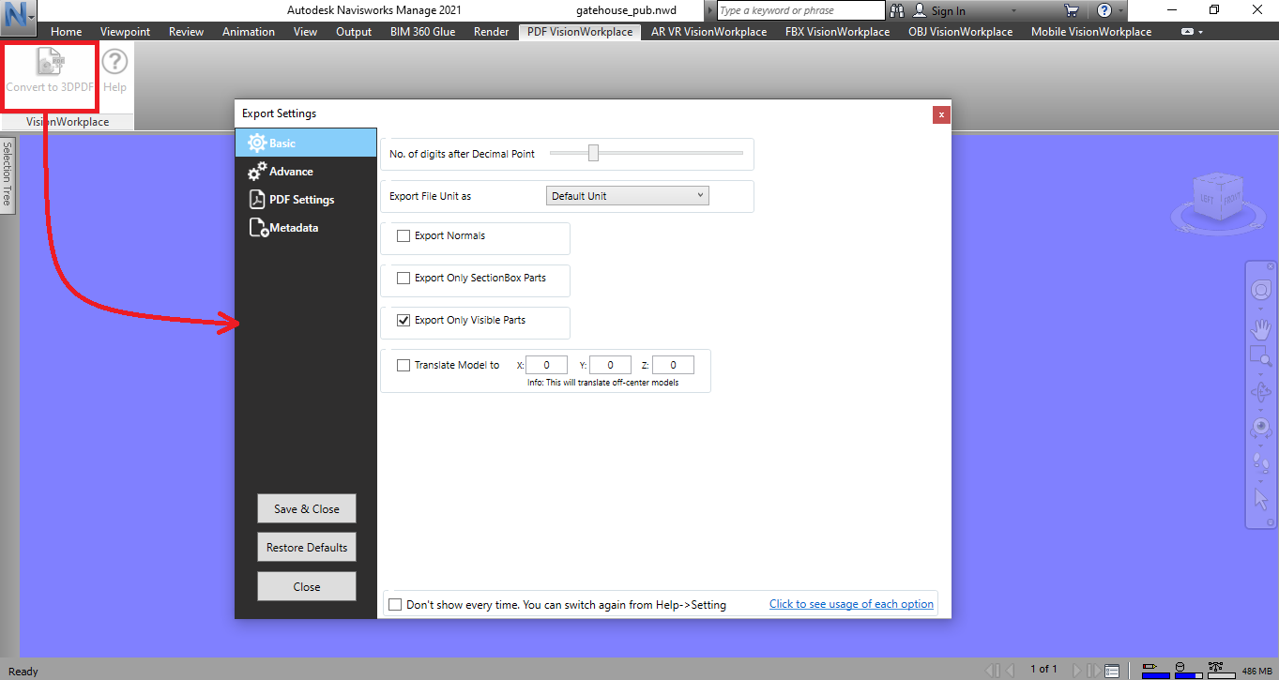This screenshot has width=1279, height=680.
Task: Click the decimal point digits slider handle
Action: (x=593, y=153)
